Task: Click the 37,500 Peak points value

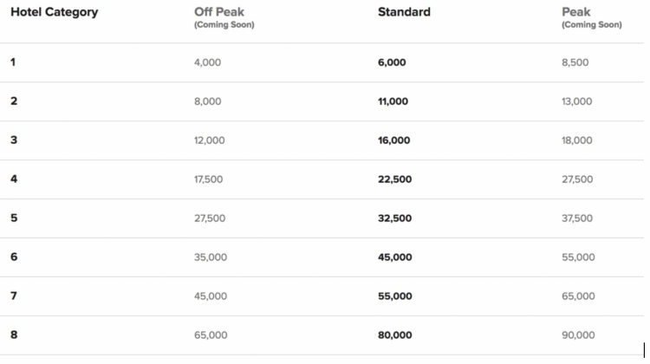Action: pos(578,218)
